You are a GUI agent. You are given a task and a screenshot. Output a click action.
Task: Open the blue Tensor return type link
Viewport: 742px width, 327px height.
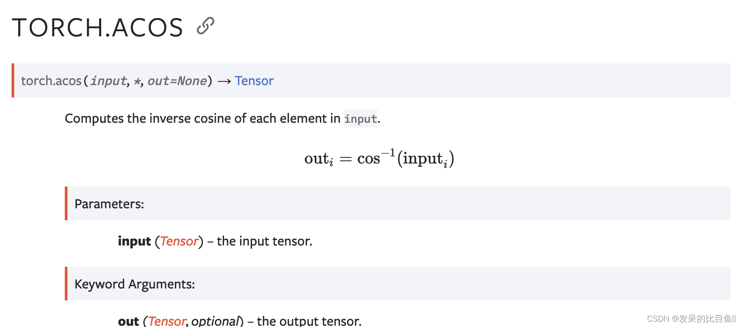pyautogui.click(x=254, y=81)
